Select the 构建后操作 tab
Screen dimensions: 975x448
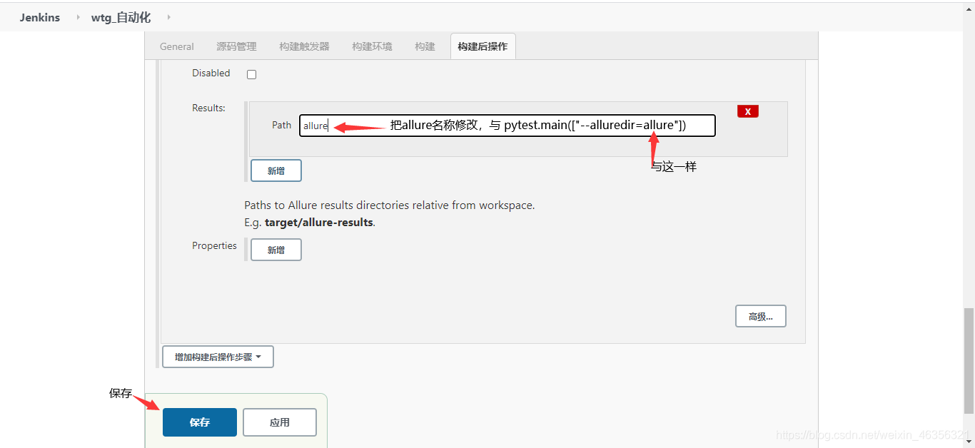(x=483, y=46)
